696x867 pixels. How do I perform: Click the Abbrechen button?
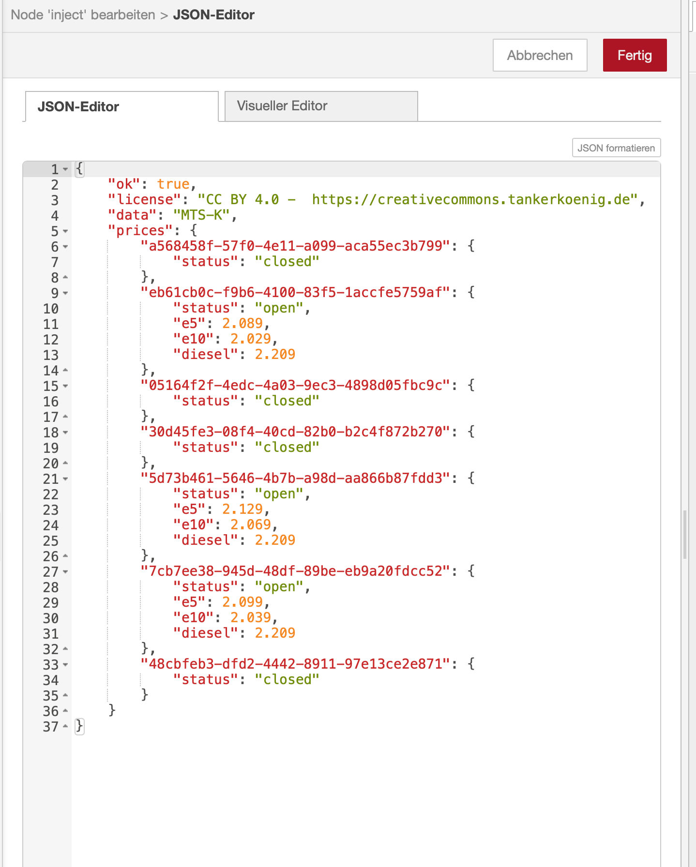(x=540, y=55)
